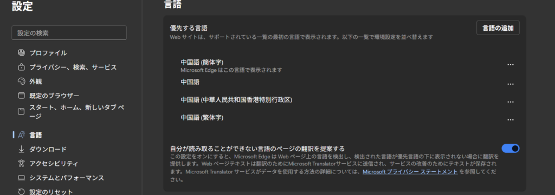Viewport: 555px width, 195px height.
Task: Click the lock icon beside プライバシー、検索、サービス
Action: (21, 67)
